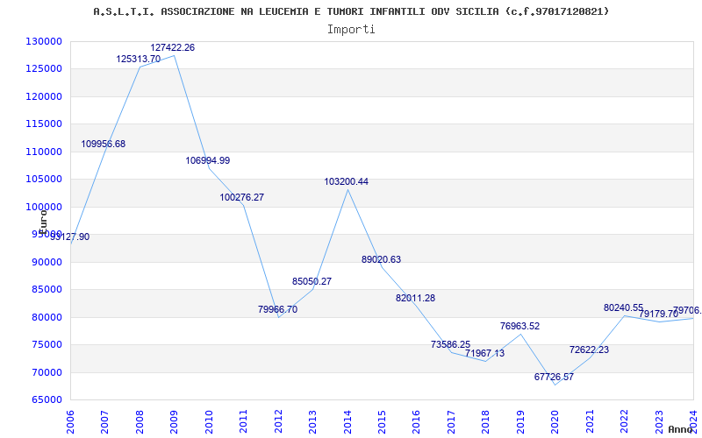Click the data label 100276.27
This screenshot has height=438, width=702.
pos(242,197)
